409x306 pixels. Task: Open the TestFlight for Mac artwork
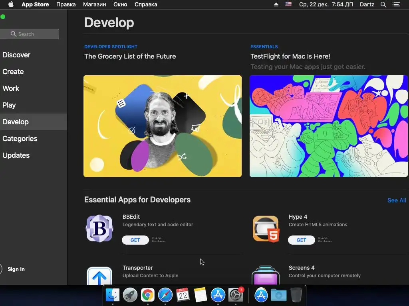coord(329,126)
